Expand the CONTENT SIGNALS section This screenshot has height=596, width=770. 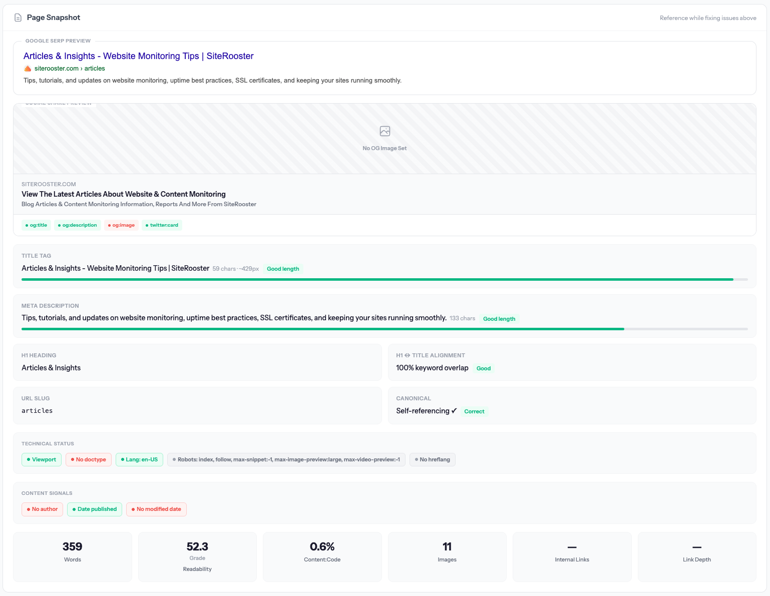[47, 493]
